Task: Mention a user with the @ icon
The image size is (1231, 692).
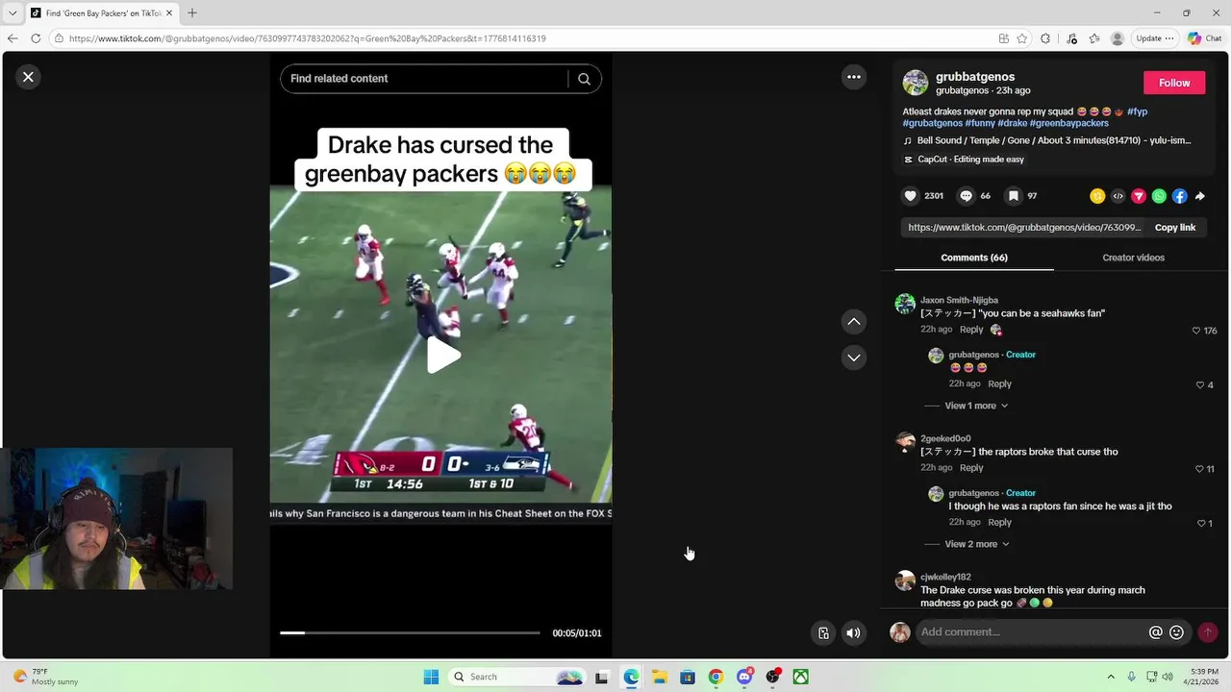Action: tap(1155, 632)
